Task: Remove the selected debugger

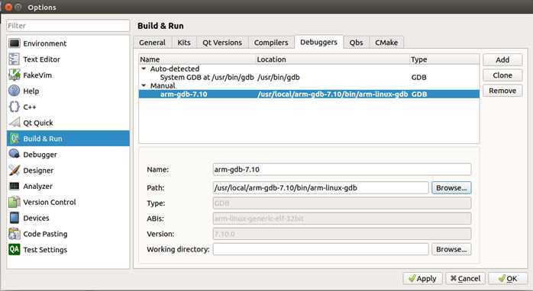Action: click(x=502, y=91)
